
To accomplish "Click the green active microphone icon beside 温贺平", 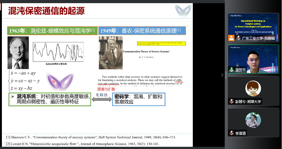I will (232, 70).
